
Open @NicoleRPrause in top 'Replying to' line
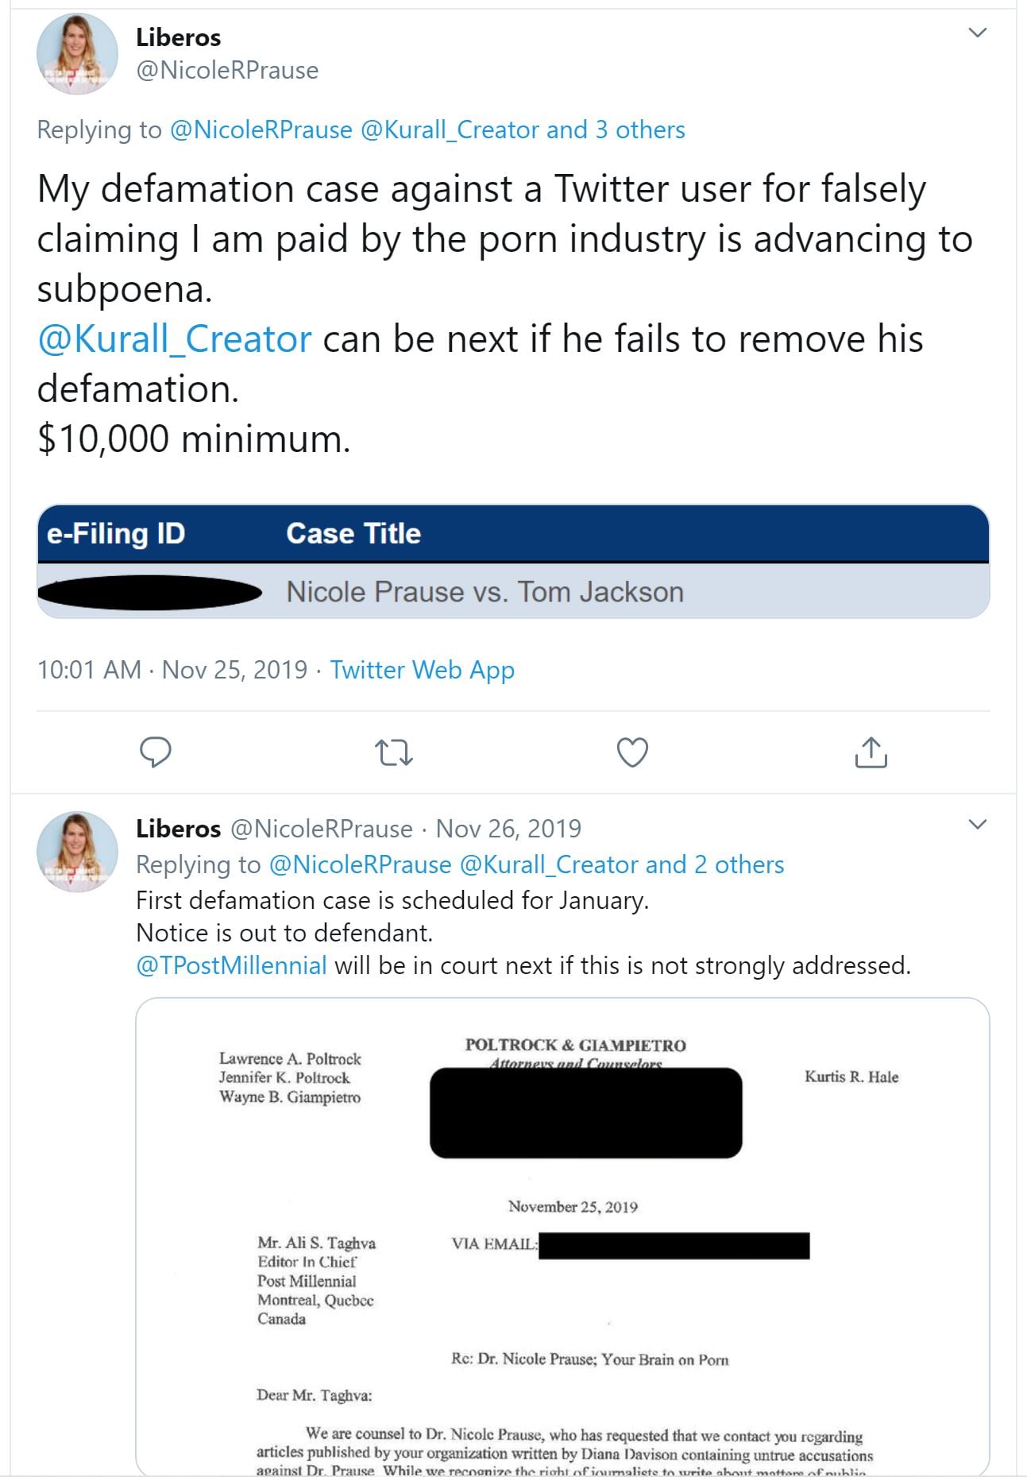point(261,130)
